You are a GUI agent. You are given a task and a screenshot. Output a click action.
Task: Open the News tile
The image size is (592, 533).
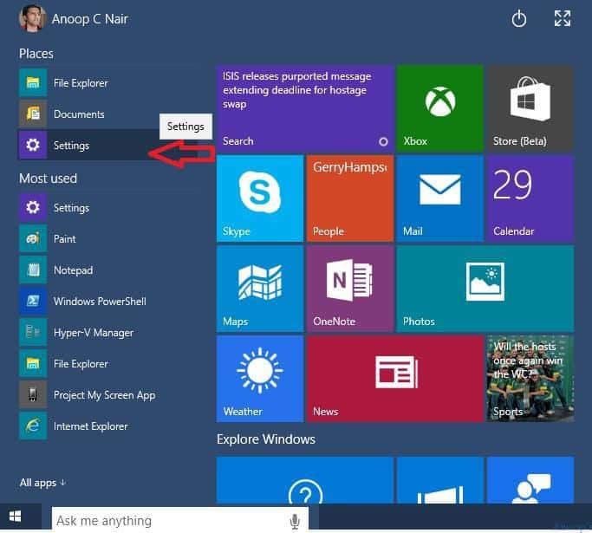pyautogui.click(x=395, y=379)
